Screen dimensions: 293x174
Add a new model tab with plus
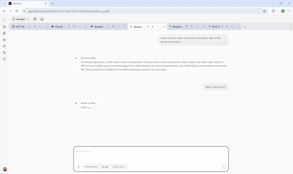pyautogui.click(x=245, y=27)
